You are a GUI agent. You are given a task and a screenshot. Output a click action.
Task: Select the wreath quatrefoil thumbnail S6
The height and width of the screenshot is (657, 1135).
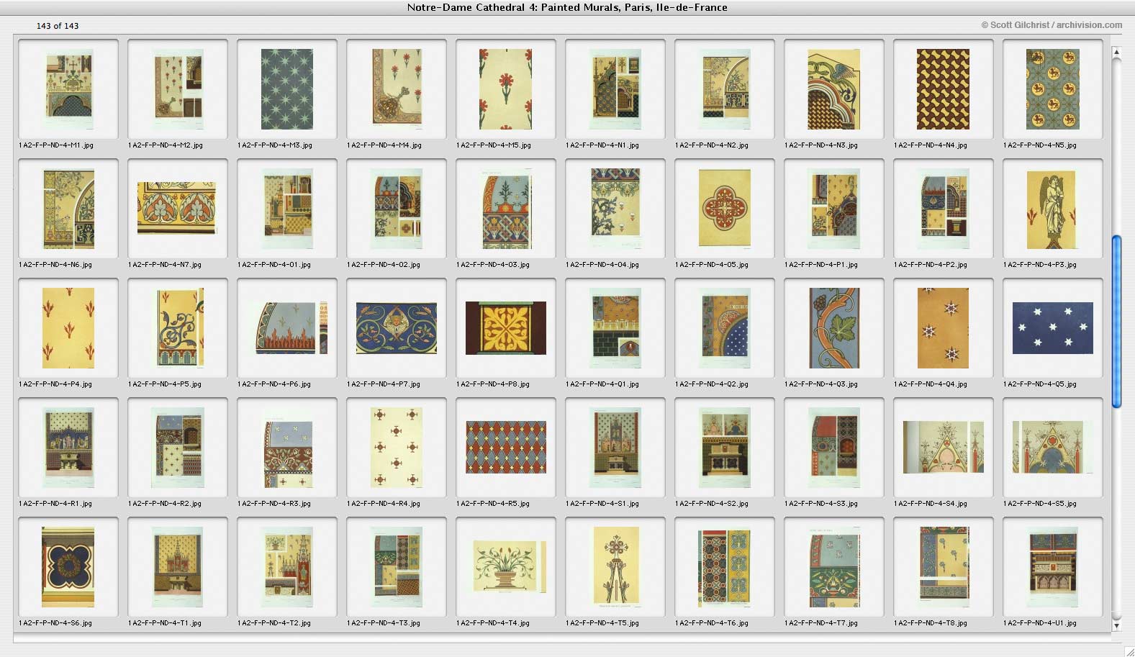pos(68,567)
